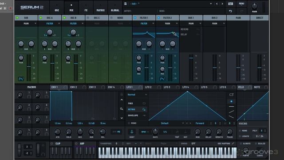Select the LFO ramp up line tool
This screenshot has width=284, height=160.
click(x=231, y=112)
